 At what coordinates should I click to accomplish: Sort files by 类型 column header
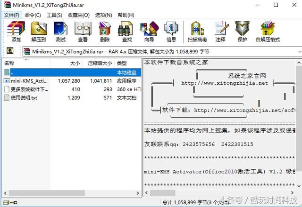(128, 63)
